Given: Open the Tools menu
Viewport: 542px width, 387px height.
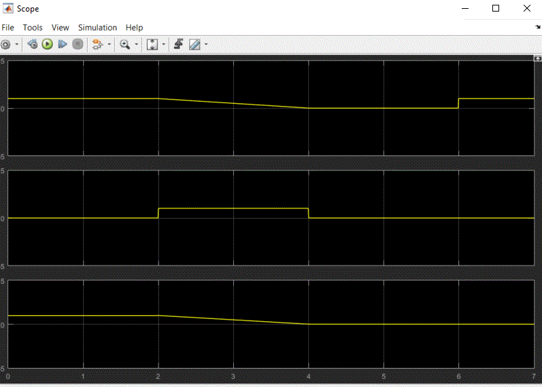Looking at the screenshot, I should click(x=33, y=27).
